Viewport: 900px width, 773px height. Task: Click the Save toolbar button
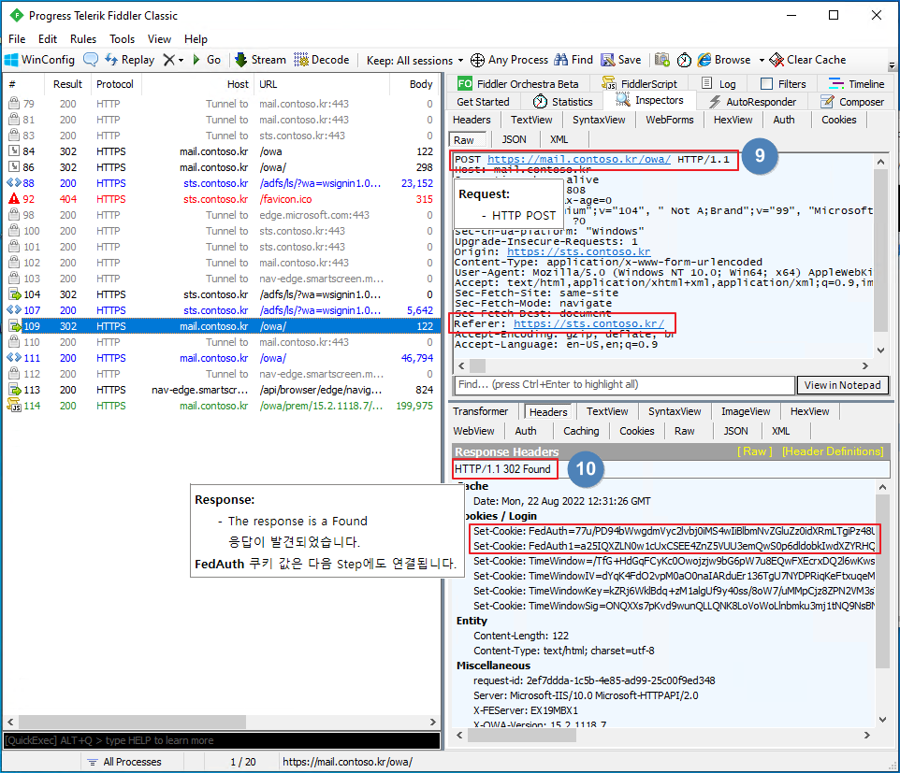pos(621,60)
